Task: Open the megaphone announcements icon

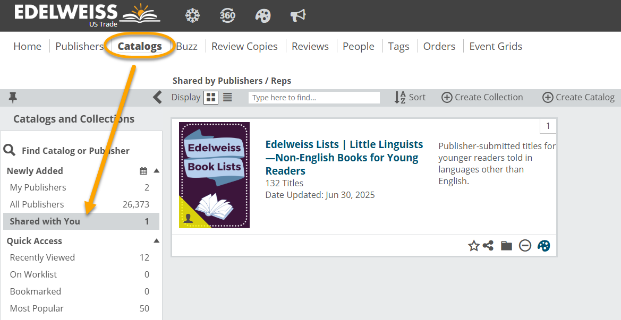Action: point(298,15)
